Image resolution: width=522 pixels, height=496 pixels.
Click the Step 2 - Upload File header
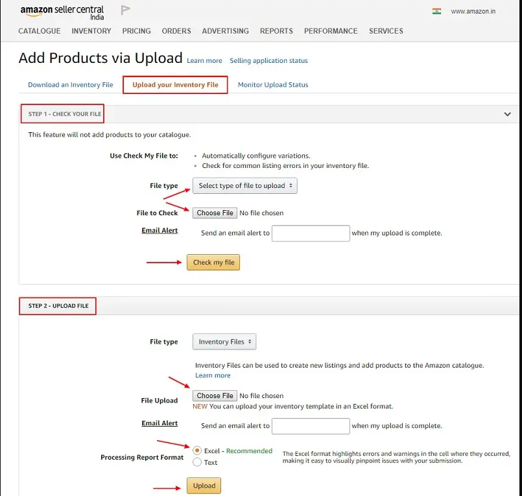point(58,306)
